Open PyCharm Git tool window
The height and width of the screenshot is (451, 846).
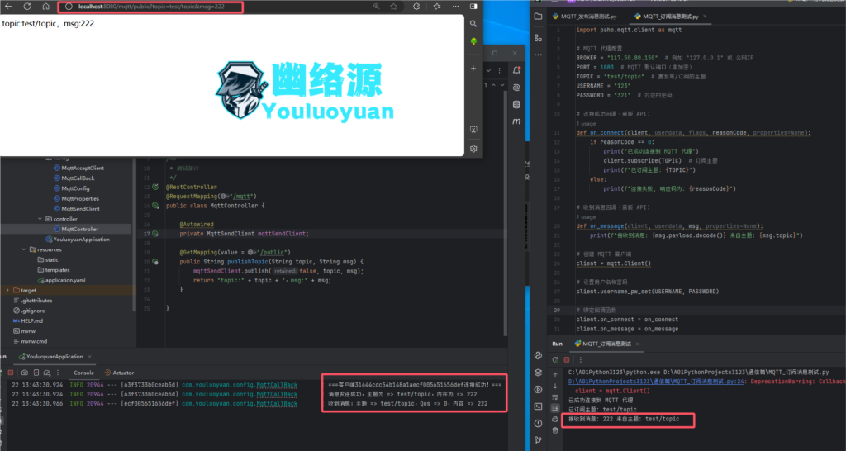tap(538, 440)
